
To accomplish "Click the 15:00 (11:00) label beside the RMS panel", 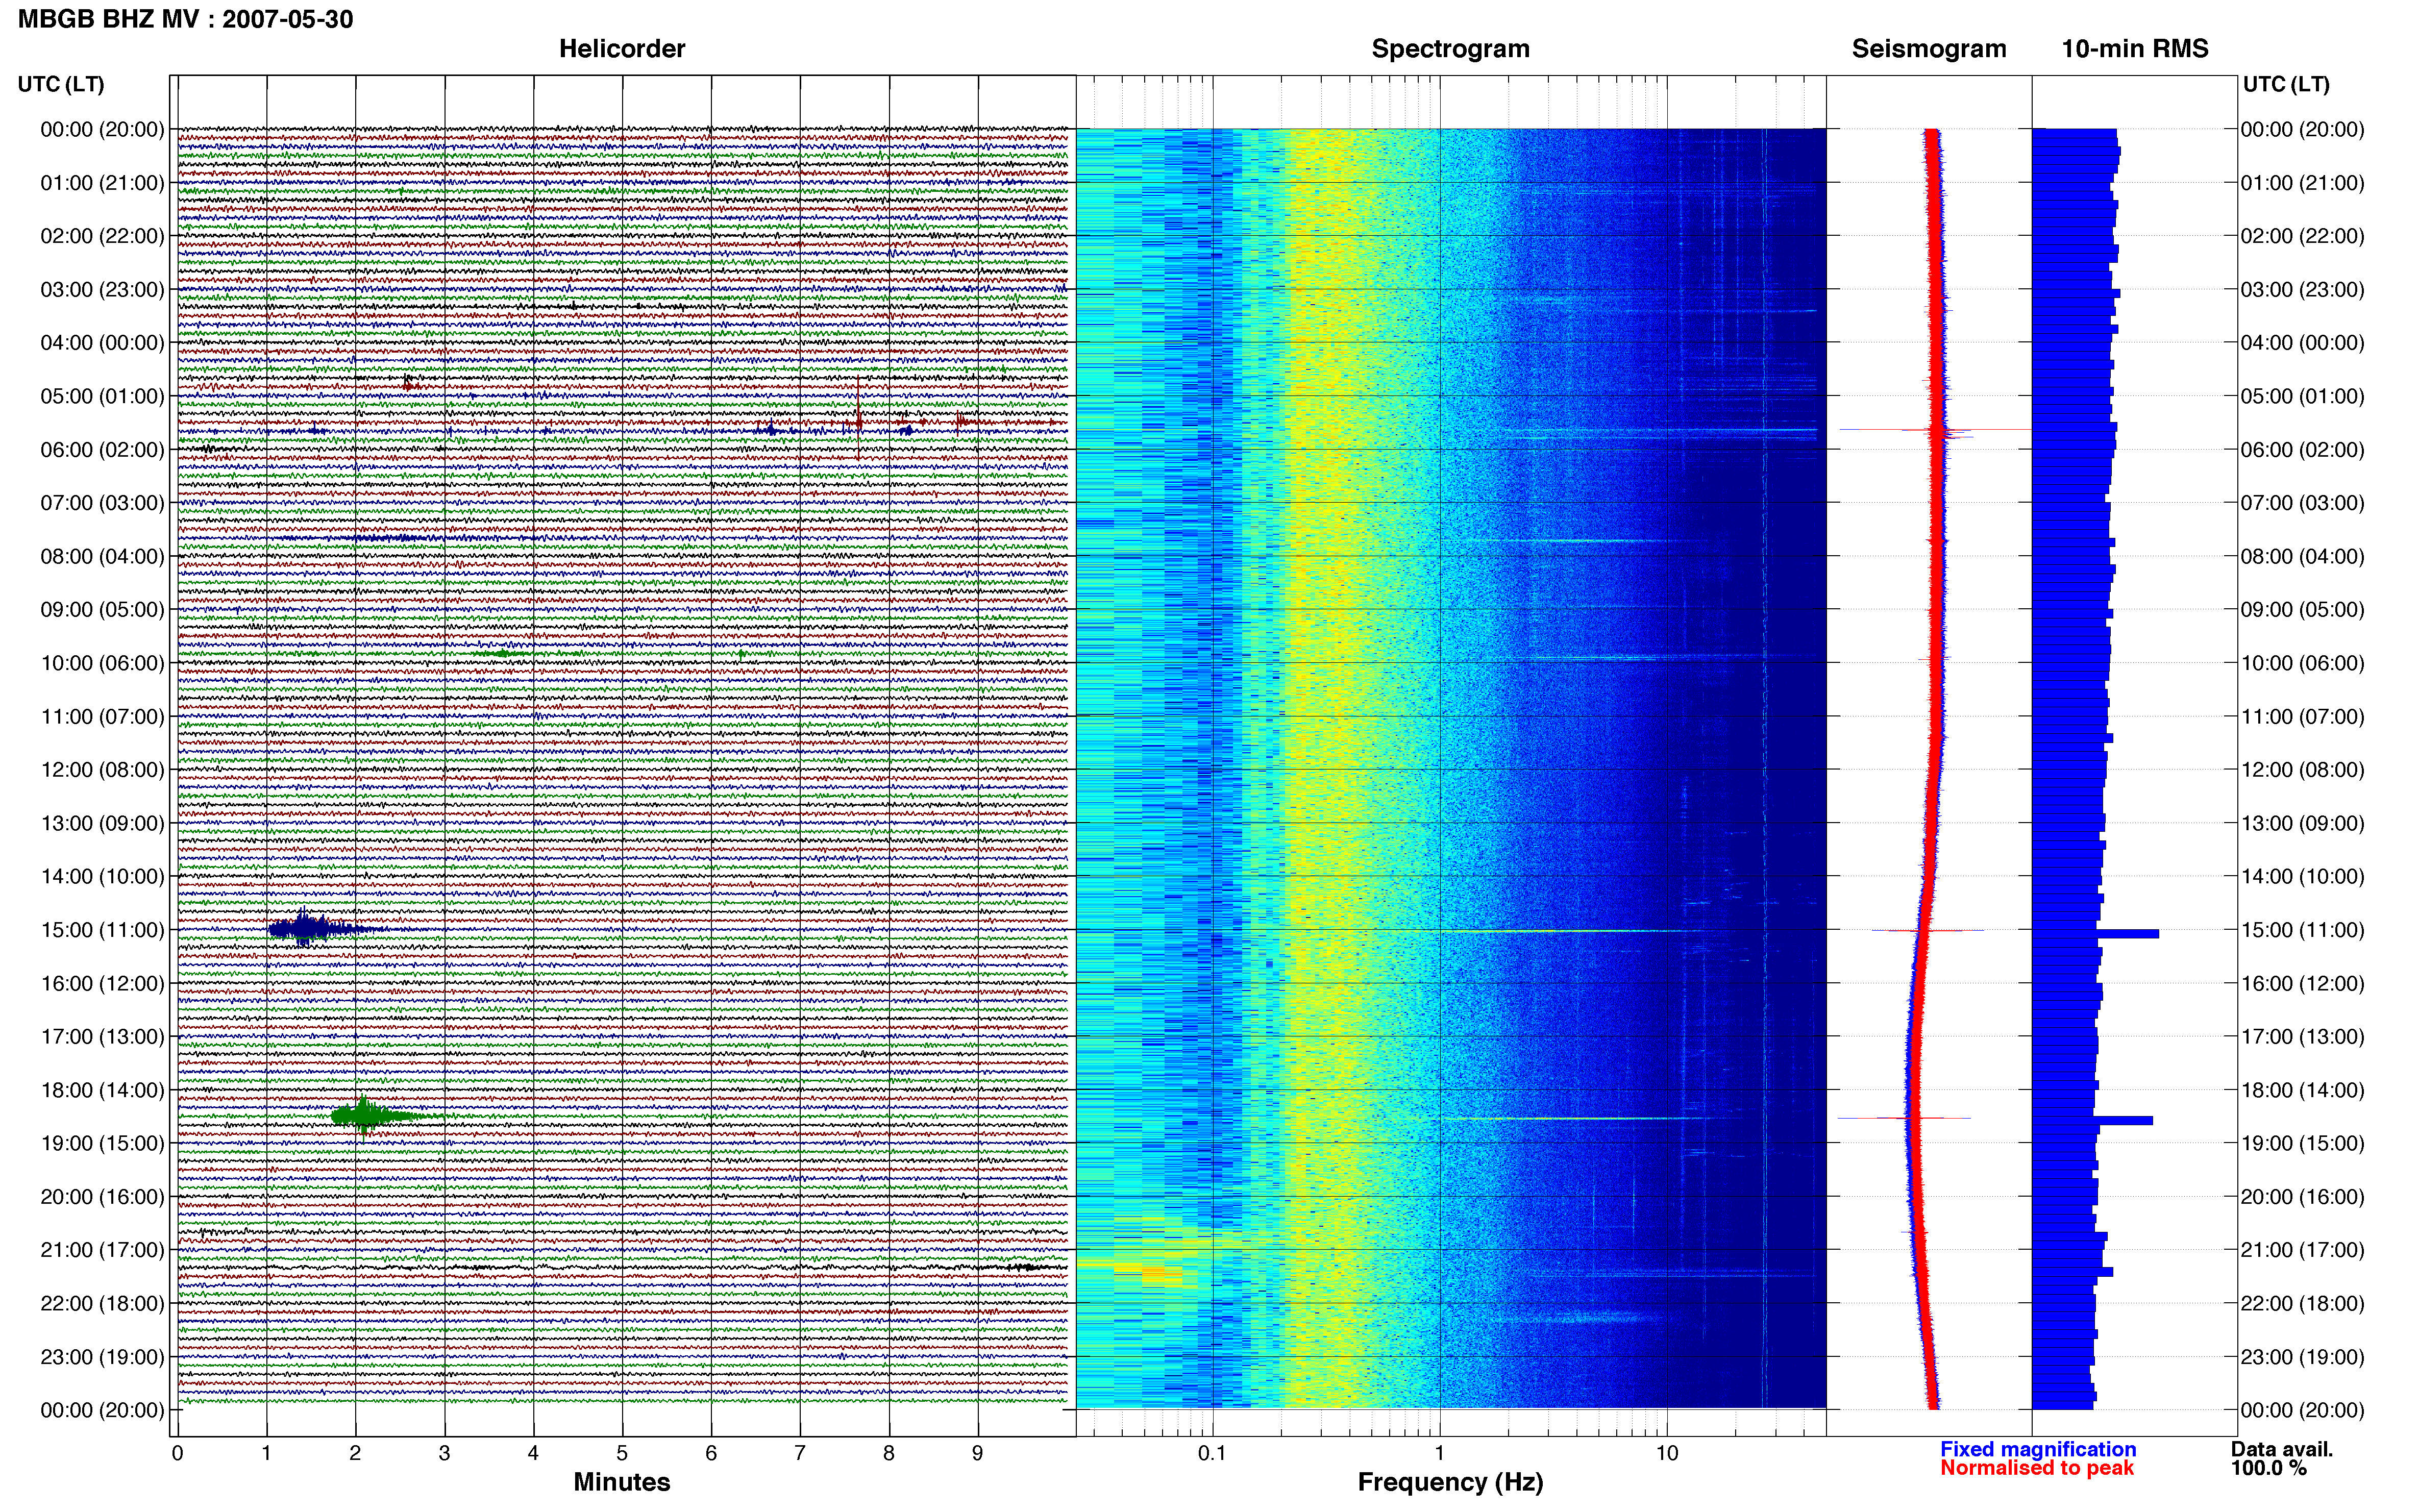I will (x=2302, y=930).
